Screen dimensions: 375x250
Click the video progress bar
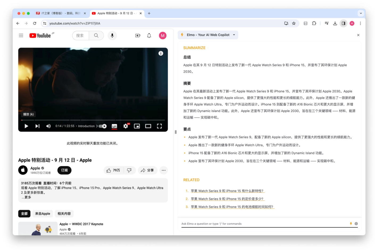tap(93, 120)
